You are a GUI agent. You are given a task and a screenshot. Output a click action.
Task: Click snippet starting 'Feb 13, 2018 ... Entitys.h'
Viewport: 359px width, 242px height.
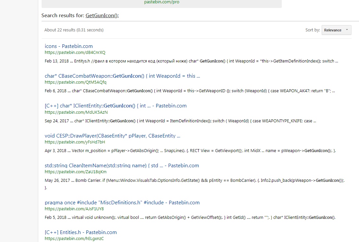pyautogui.click(x=191, y=61)
